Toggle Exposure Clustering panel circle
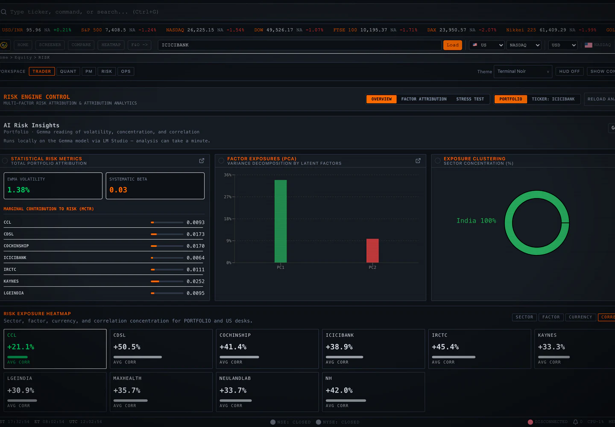Viewport: 615px width, 427px height. click(x=438, y=161)
